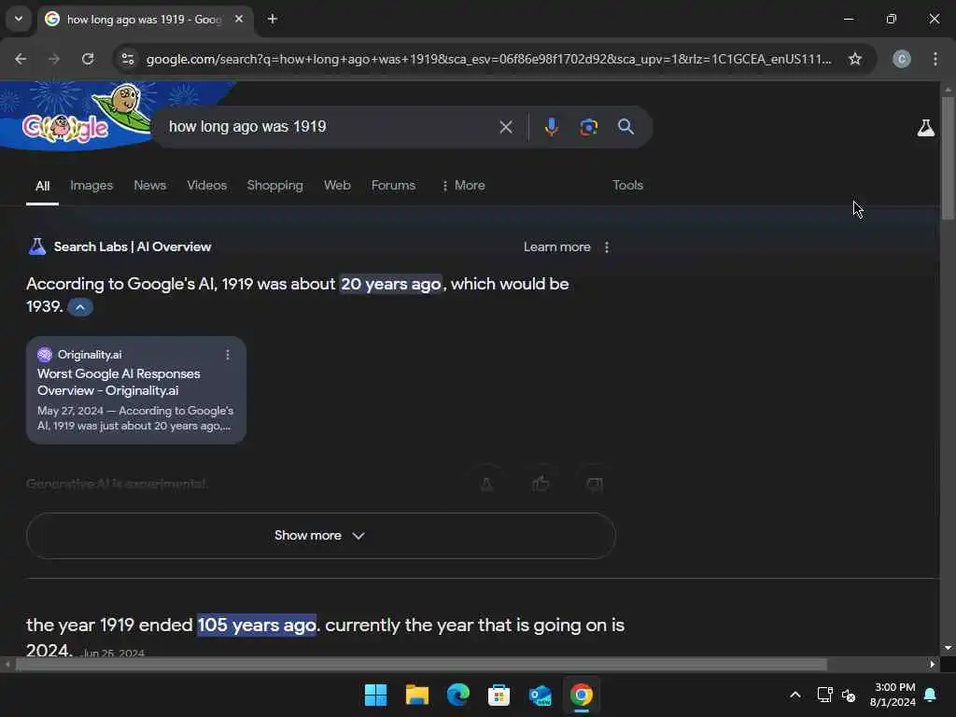The image size is (956, 717).
Task: Open notifications bell in taskbar
Action: tap(931, 695)
